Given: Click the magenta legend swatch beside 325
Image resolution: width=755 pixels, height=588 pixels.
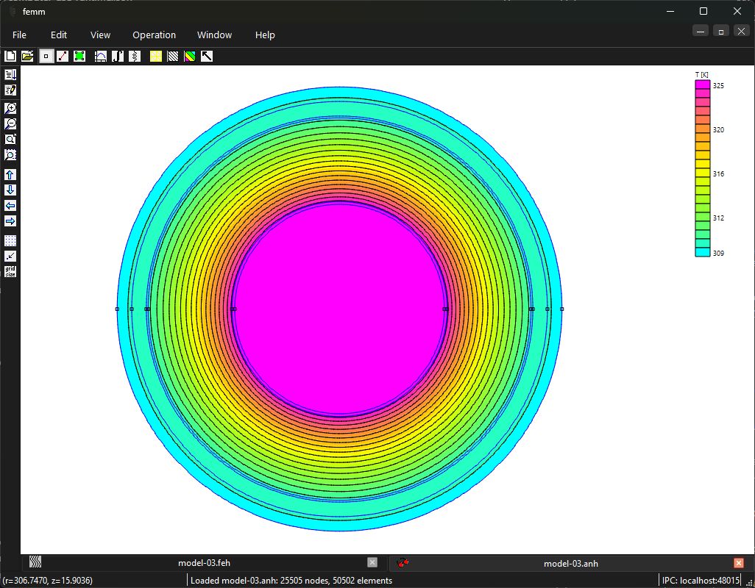Looking at the screenshot, I should click(703, 85).
